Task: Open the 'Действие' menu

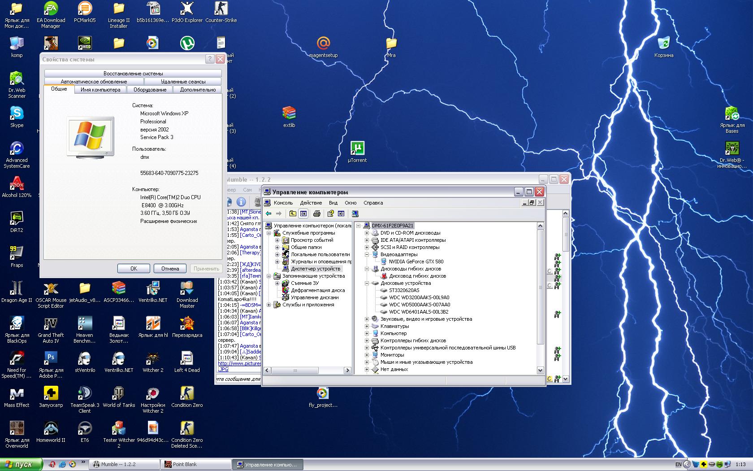Action: point(311,203)
